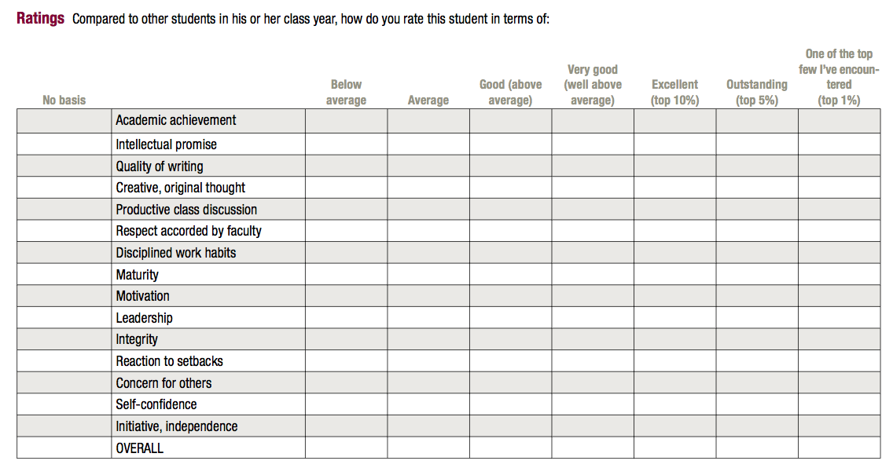The height and width of the screenshot is (468, 893).
Task: Mark Productive class discussion as Below average
Action: coord(346,209)
